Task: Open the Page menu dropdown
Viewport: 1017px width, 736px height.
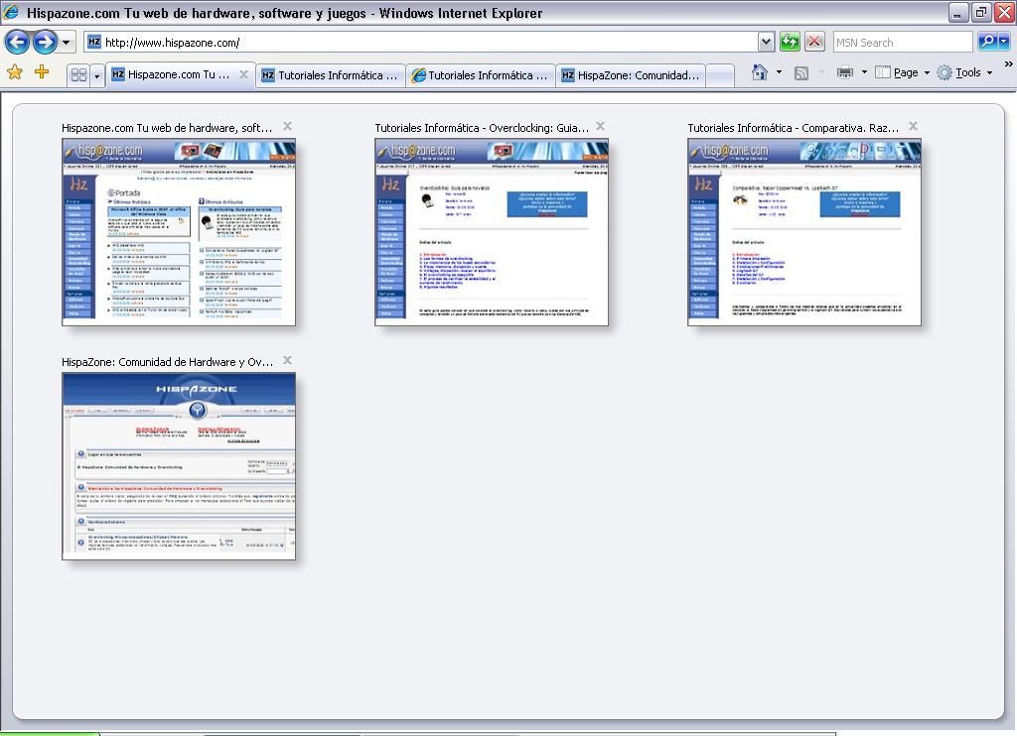Action: pos(904,72)
